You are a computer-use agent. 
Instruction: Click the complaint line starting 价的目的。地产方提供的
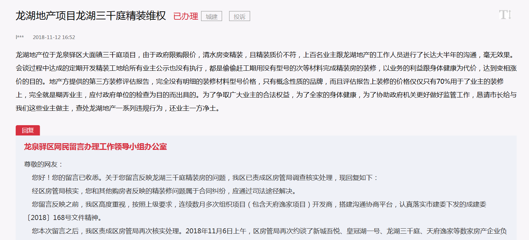pyautogui.click(x=259, y=81)
